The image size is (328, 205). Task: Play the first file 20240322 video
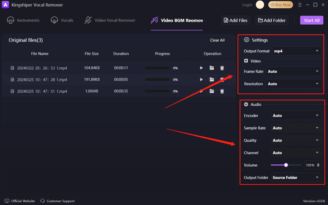201,68
